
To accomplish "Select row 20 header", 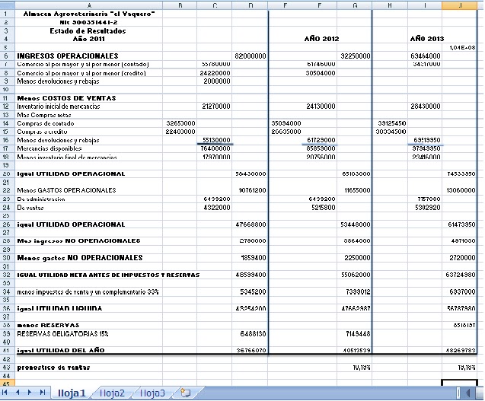I will [7, 173].
